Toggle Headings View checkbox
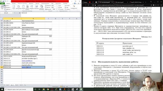 point(65,7)
